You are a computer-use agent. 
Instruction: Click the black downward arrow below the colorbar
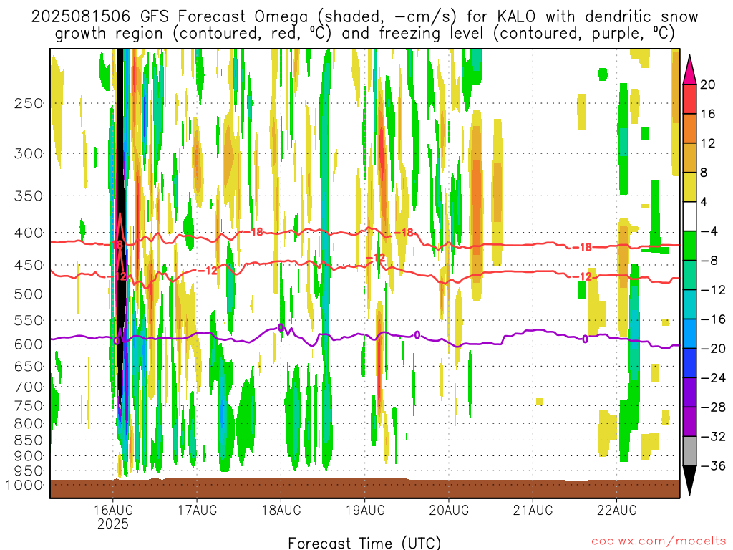coord(689,481)
